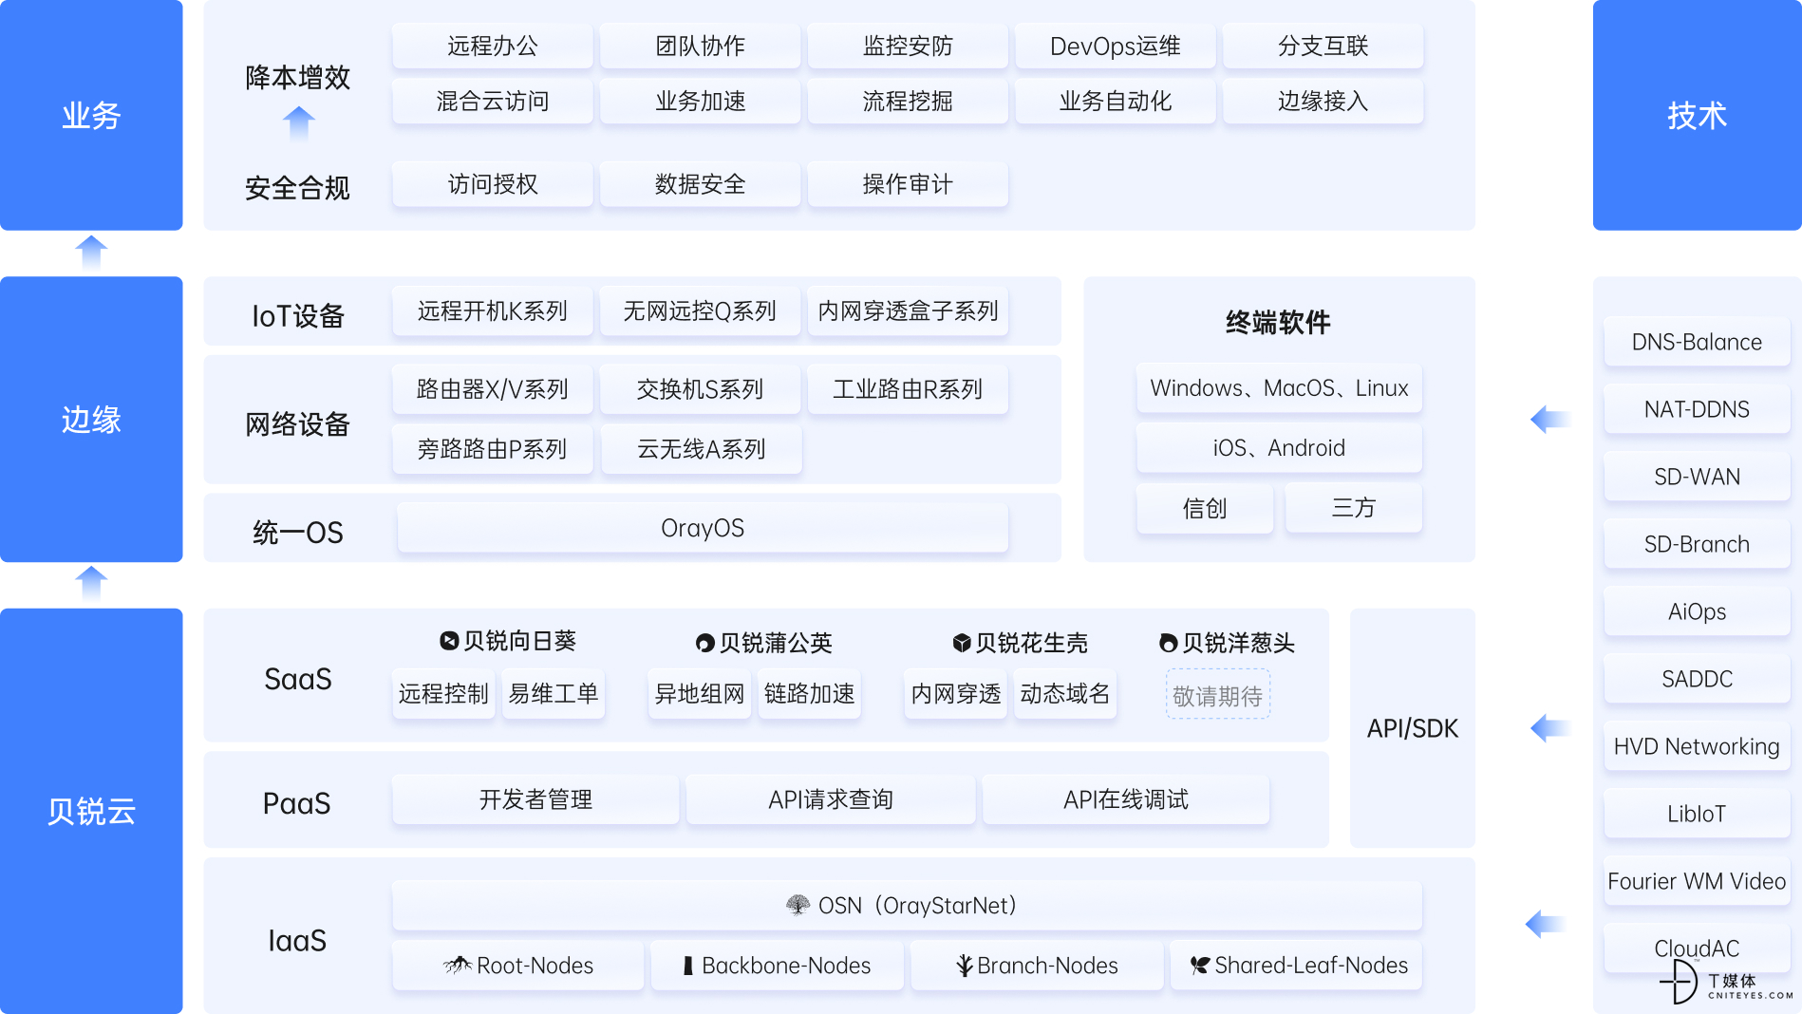Click the Shared-Leaf-Nodes leaf icon
The image size is (1802, 1014).
tap(1200, 966)
